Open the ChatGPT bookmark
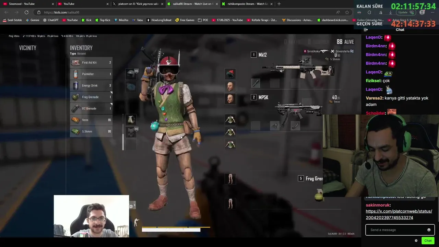Screen dimensions: 439x247 [x=51, y=20]
